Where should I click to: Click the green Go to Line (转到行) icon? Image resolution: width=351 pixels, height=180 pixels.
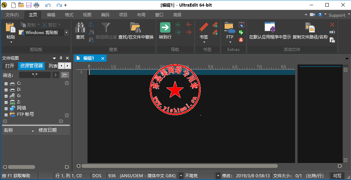165,28
